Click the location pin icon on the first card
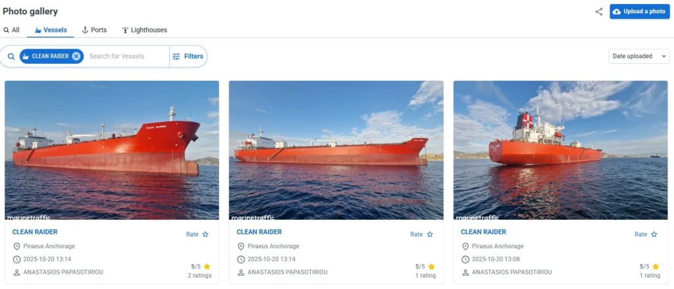 (x=16, y=246)
